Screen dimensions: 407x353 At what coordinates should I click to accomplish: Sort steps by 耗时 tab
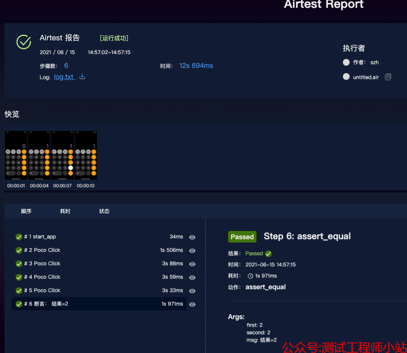[x=65, y=211]
